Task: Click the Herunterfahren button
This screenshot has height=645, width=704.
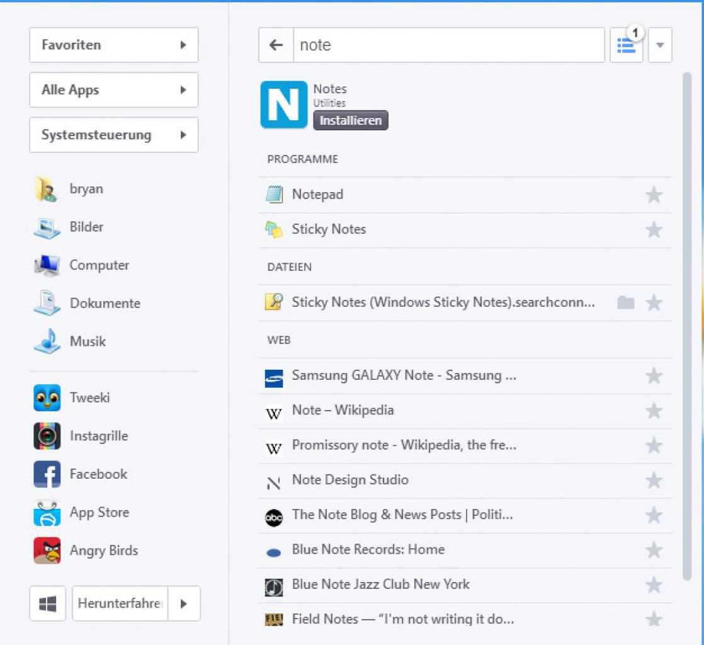Action: (x=120, y=603)
